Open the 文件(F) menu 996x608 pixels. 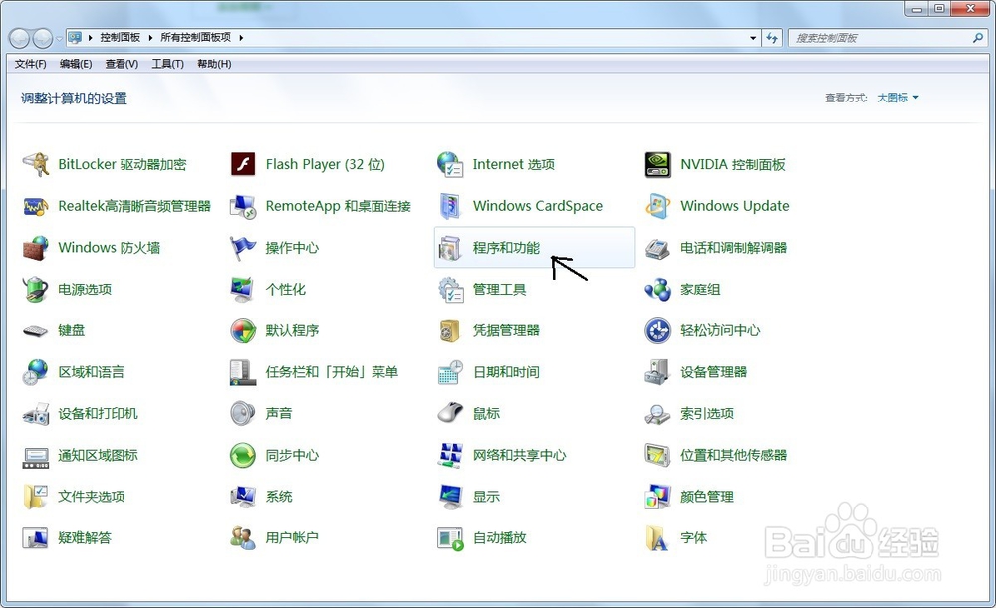click(x=31, y=64)
